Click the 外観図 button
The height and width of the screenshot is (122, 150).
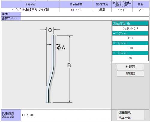coord(130,67)
